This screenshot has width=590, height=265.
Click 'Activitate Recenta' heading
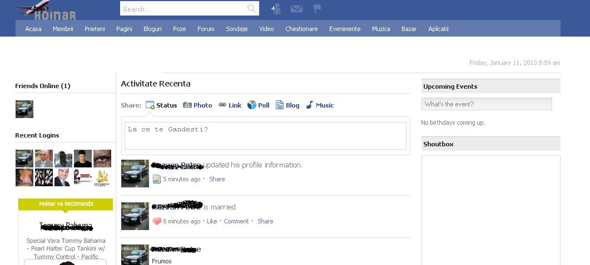(156, 84)
